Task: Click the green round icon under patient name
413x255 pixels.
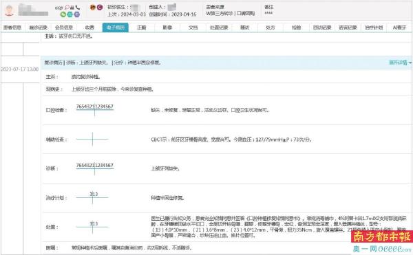Action: 63,14
